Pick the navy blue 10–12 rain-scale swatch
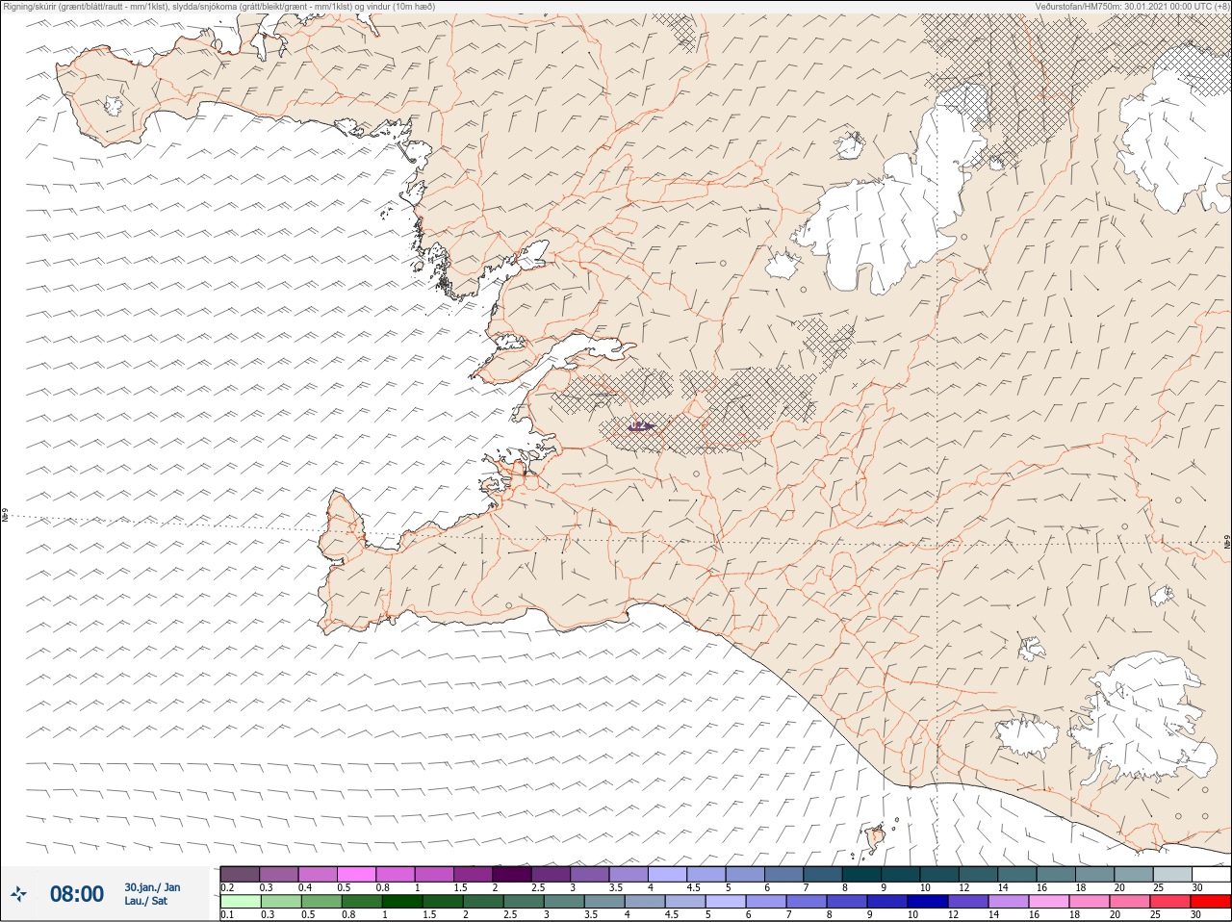 tap(927, 902)
